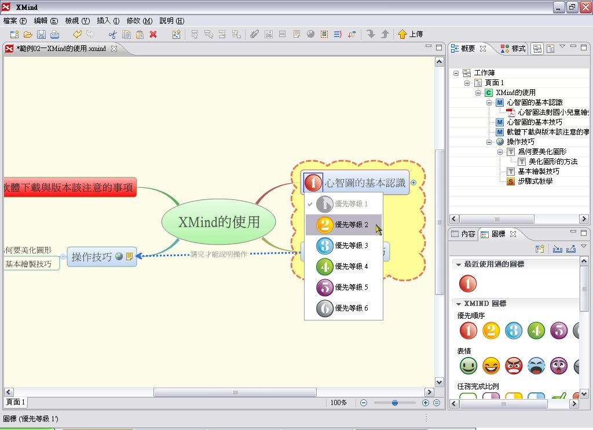This screenshot has width=593, height=430.
Task: Click the angry red face marker
Action: [514, 366]
